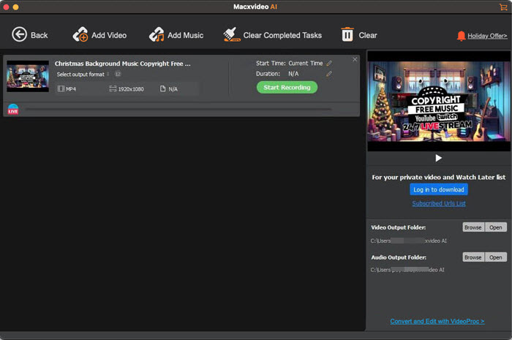
Task: Click the Clear Completed Tasks broom icon
Action: point(232,34)
